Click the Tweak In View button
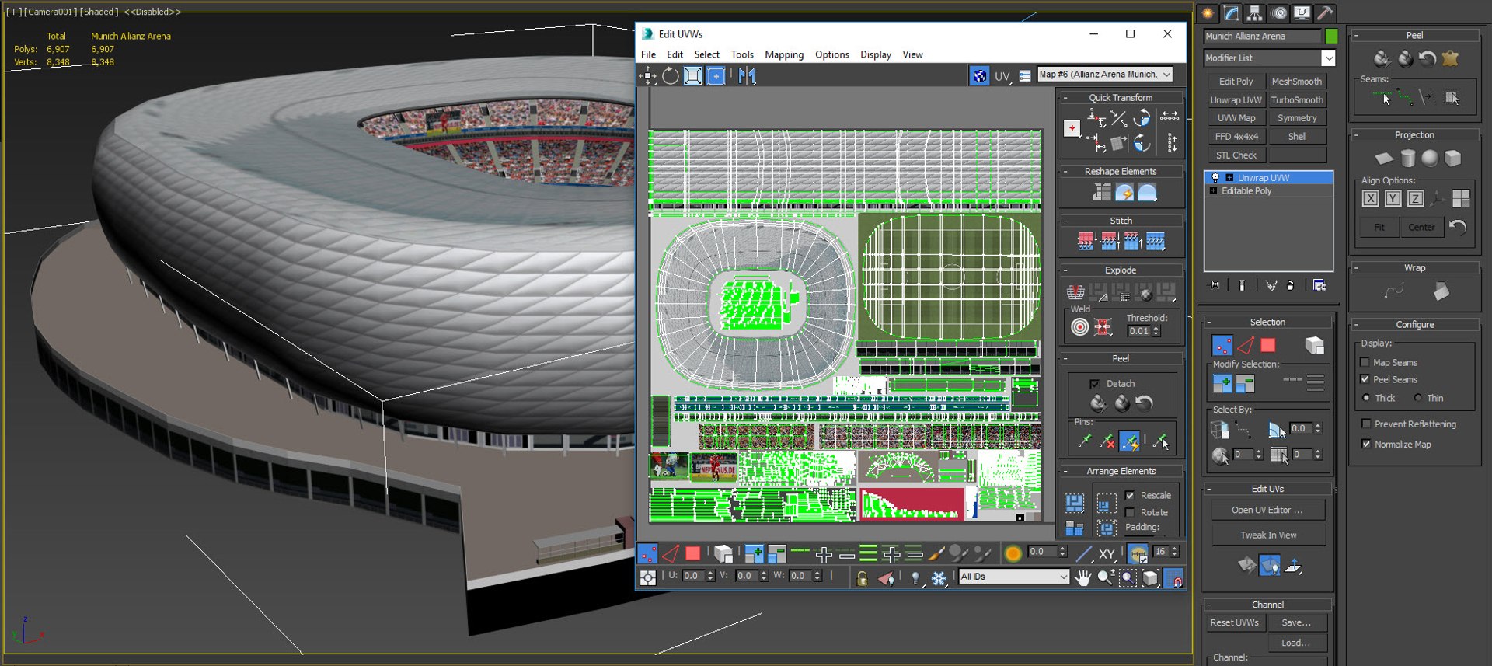The image size is (1492, 666). [x=1267, y=535]
